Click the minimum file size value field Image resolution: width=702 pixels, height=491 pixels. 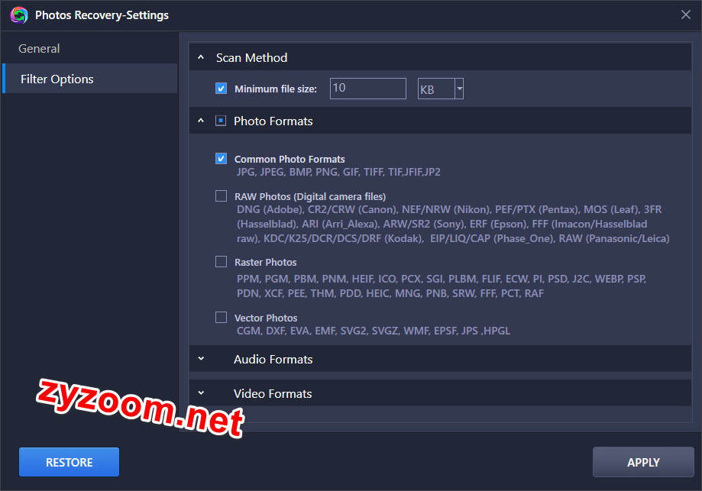(x=368, y=89)
